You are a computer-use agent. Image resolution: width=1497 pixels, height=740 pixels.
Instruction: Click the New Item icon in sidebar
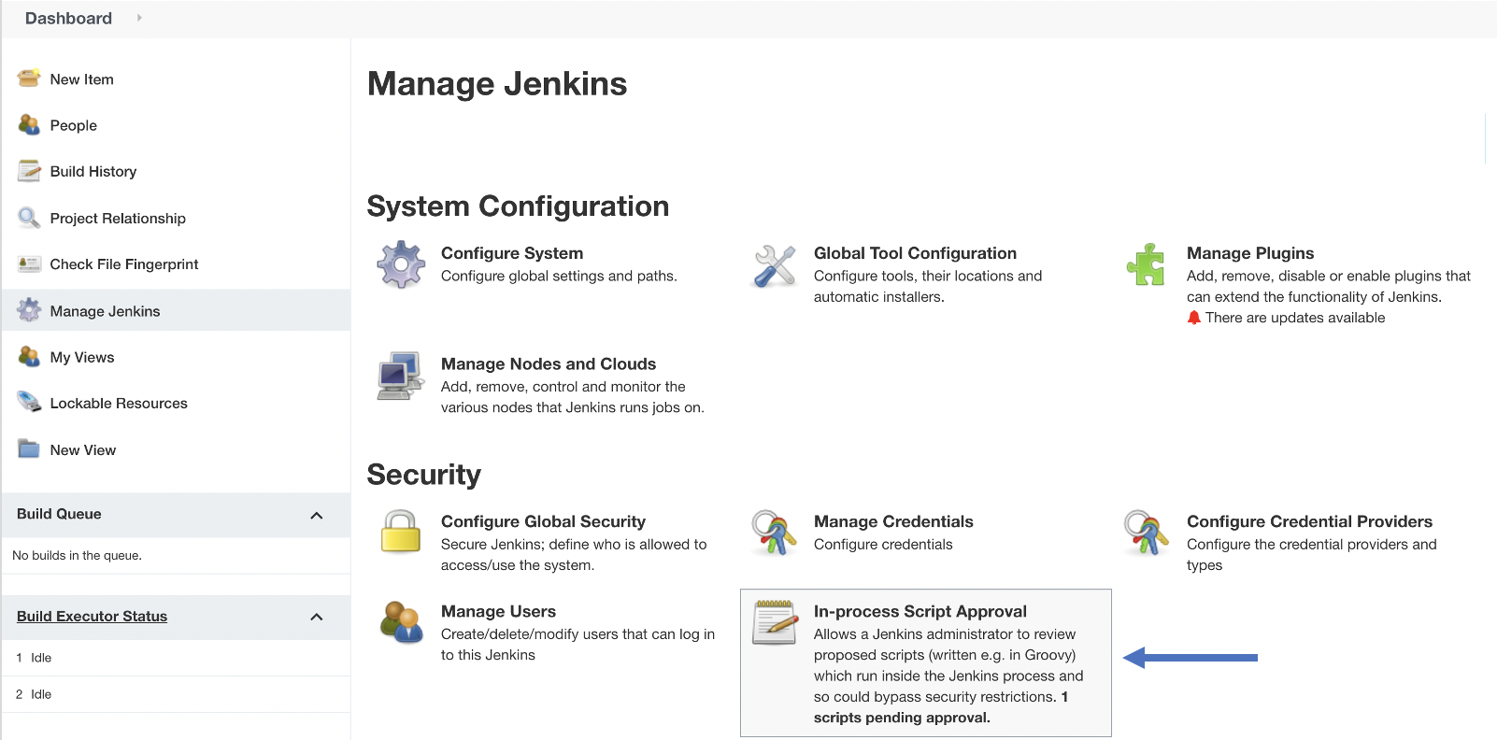[x=29, y=78]
